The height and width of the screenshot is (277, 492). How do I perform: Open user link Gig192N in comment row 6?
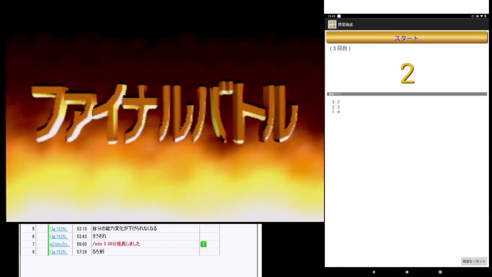click(59, 236)
